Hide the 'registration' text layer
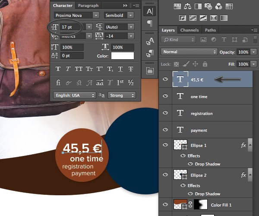 (165, 113)
